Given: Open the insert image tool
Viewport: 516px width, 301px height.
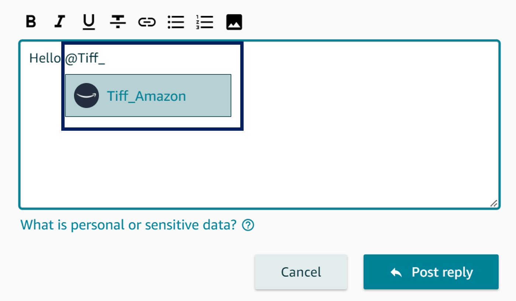Looking at the screenshot, I should [x=234, y=22].
